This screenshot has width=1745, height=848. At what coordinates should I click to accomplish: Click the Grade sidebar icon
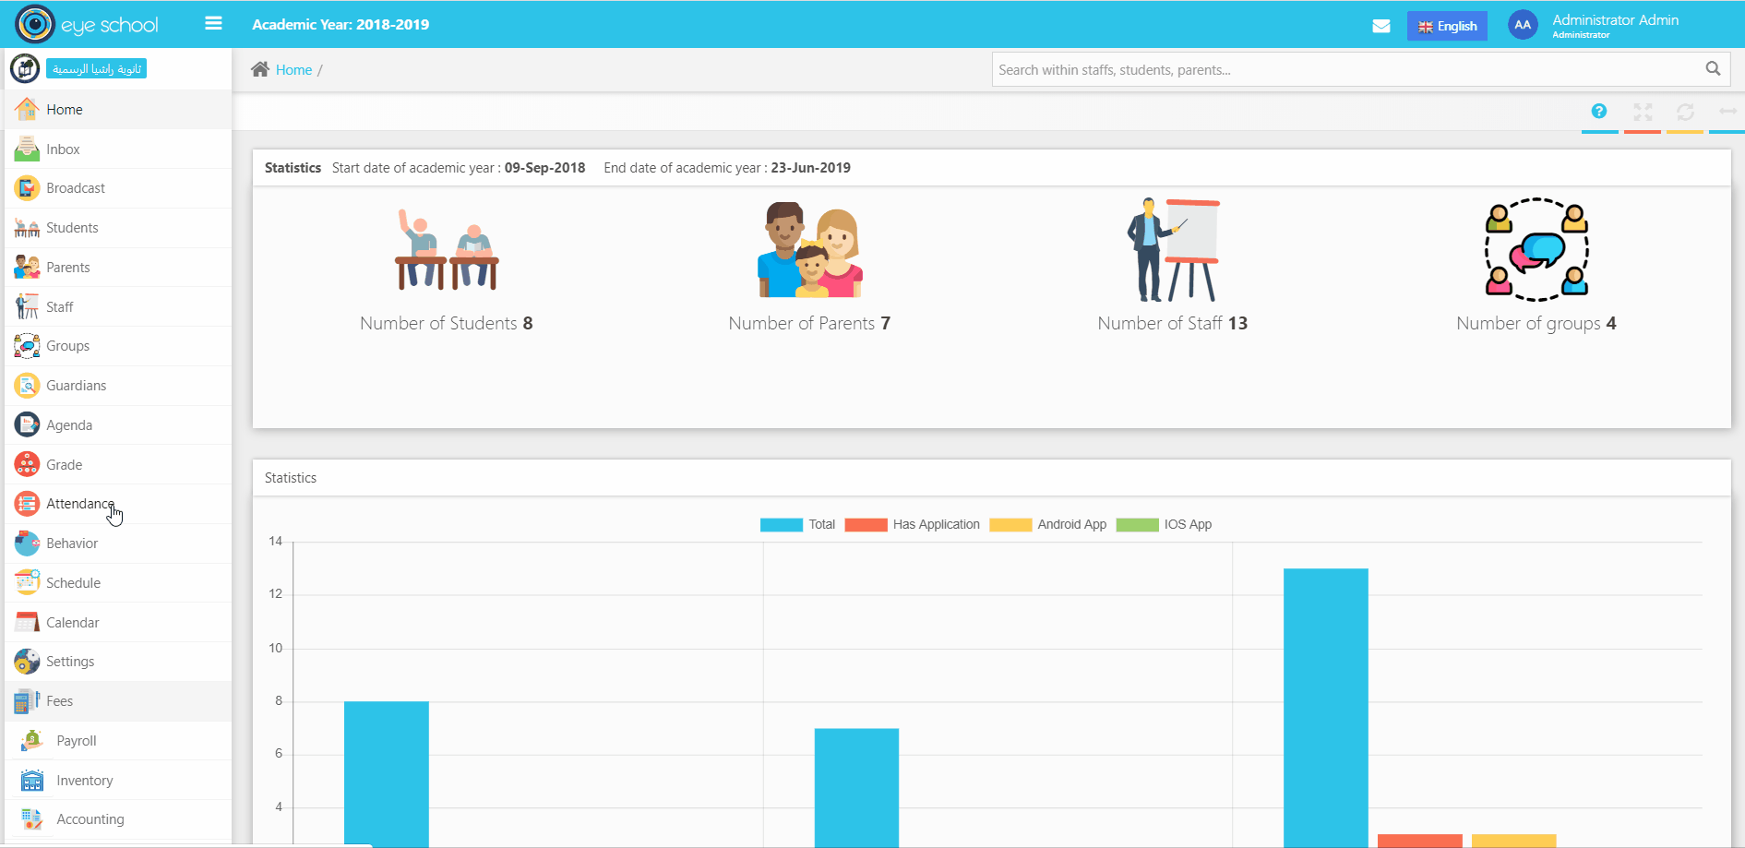(x=27, y=464)
